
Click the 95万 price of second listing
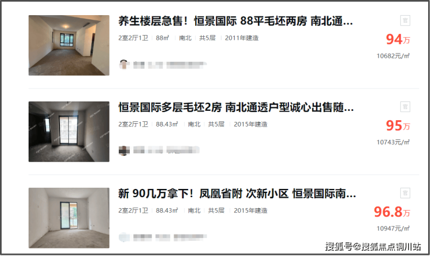point(398,126)
